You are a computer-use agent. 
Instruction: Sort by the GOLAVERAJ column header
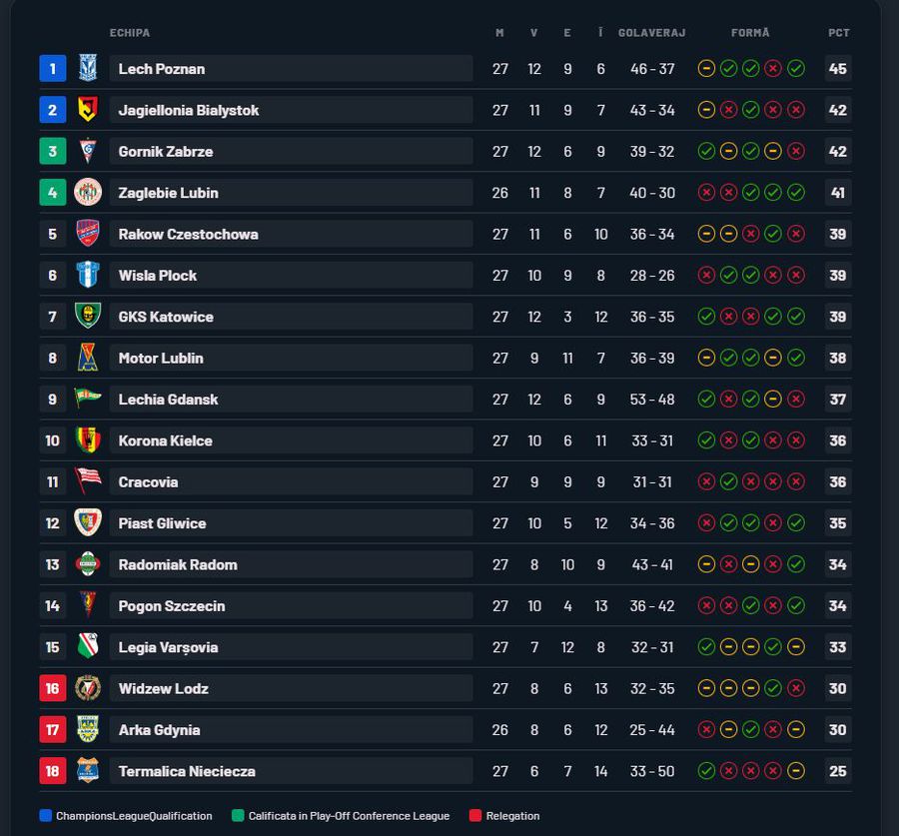(x=651, y=33)
